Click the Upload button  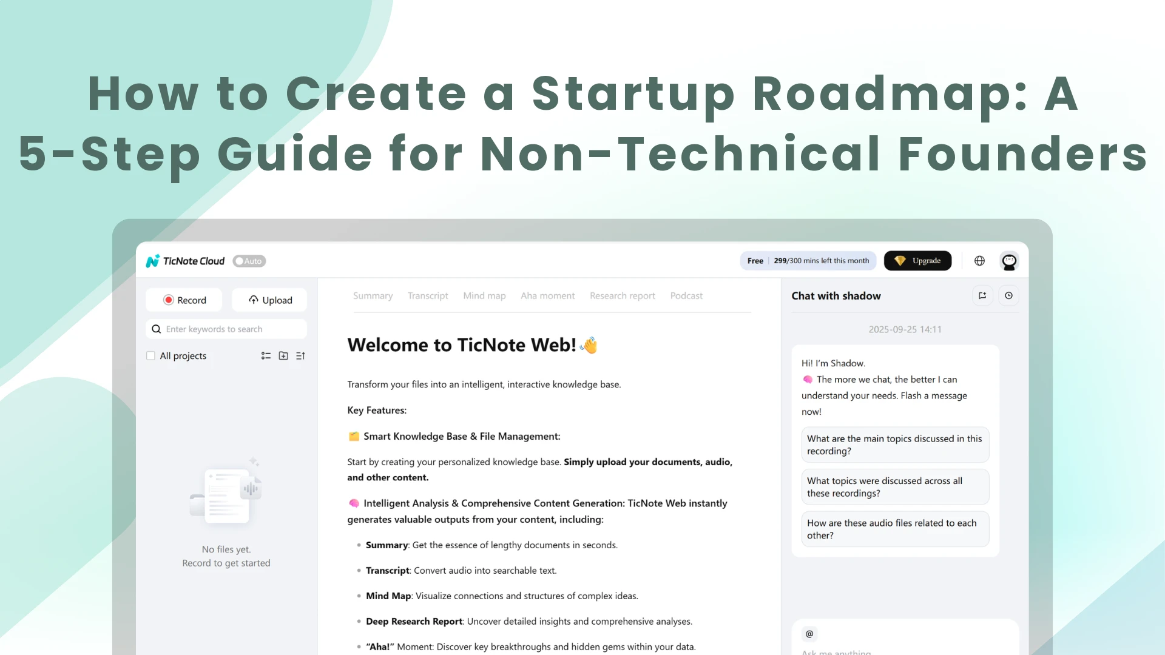click(x=269, y=300)
